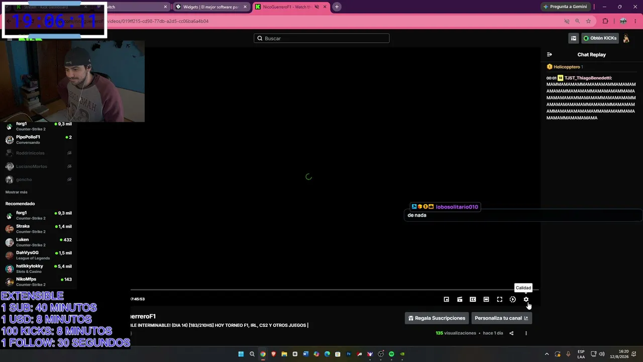Click the Obtén KICKs button

point(600,38)
